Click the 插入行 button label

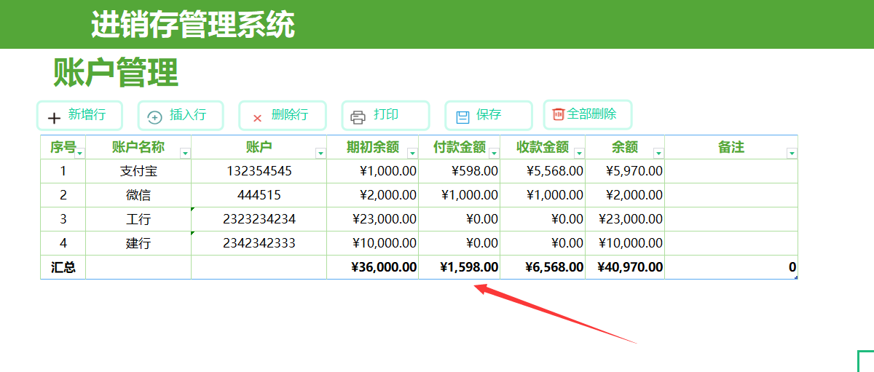[x=188, y=114]
